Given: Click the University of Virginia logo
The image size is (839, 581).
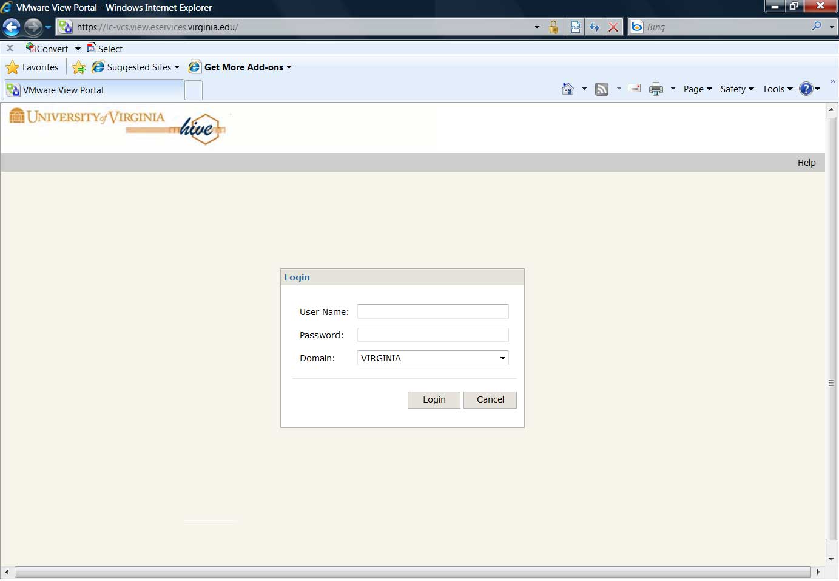Looking at the screenshot, I should click(x=87, y=117).
